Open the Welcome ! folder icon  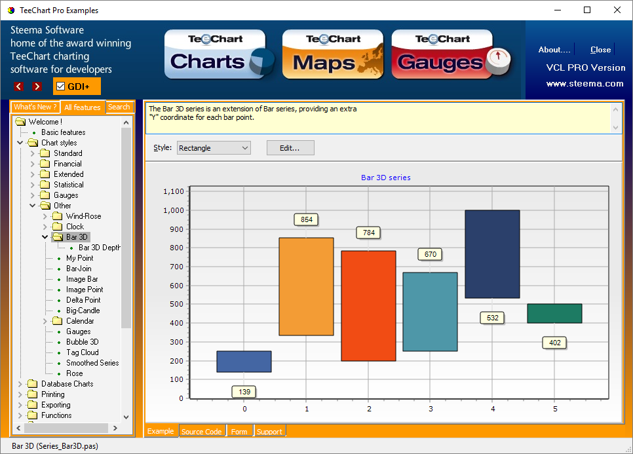pyautogui.click(x=20, y=121)
